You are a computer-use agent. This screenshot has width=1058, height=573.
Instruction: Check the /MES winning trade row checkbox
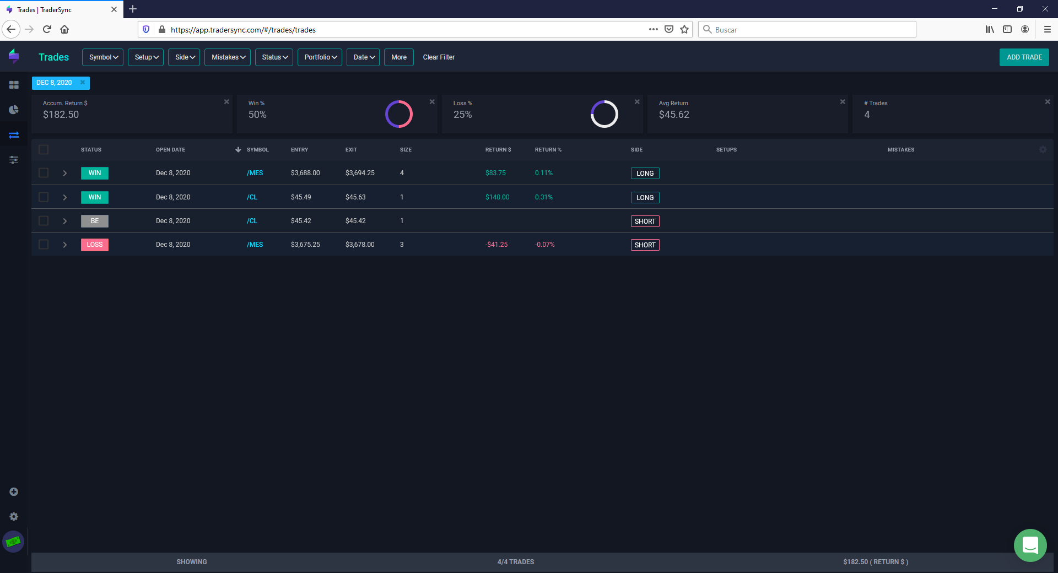(44, 173)
